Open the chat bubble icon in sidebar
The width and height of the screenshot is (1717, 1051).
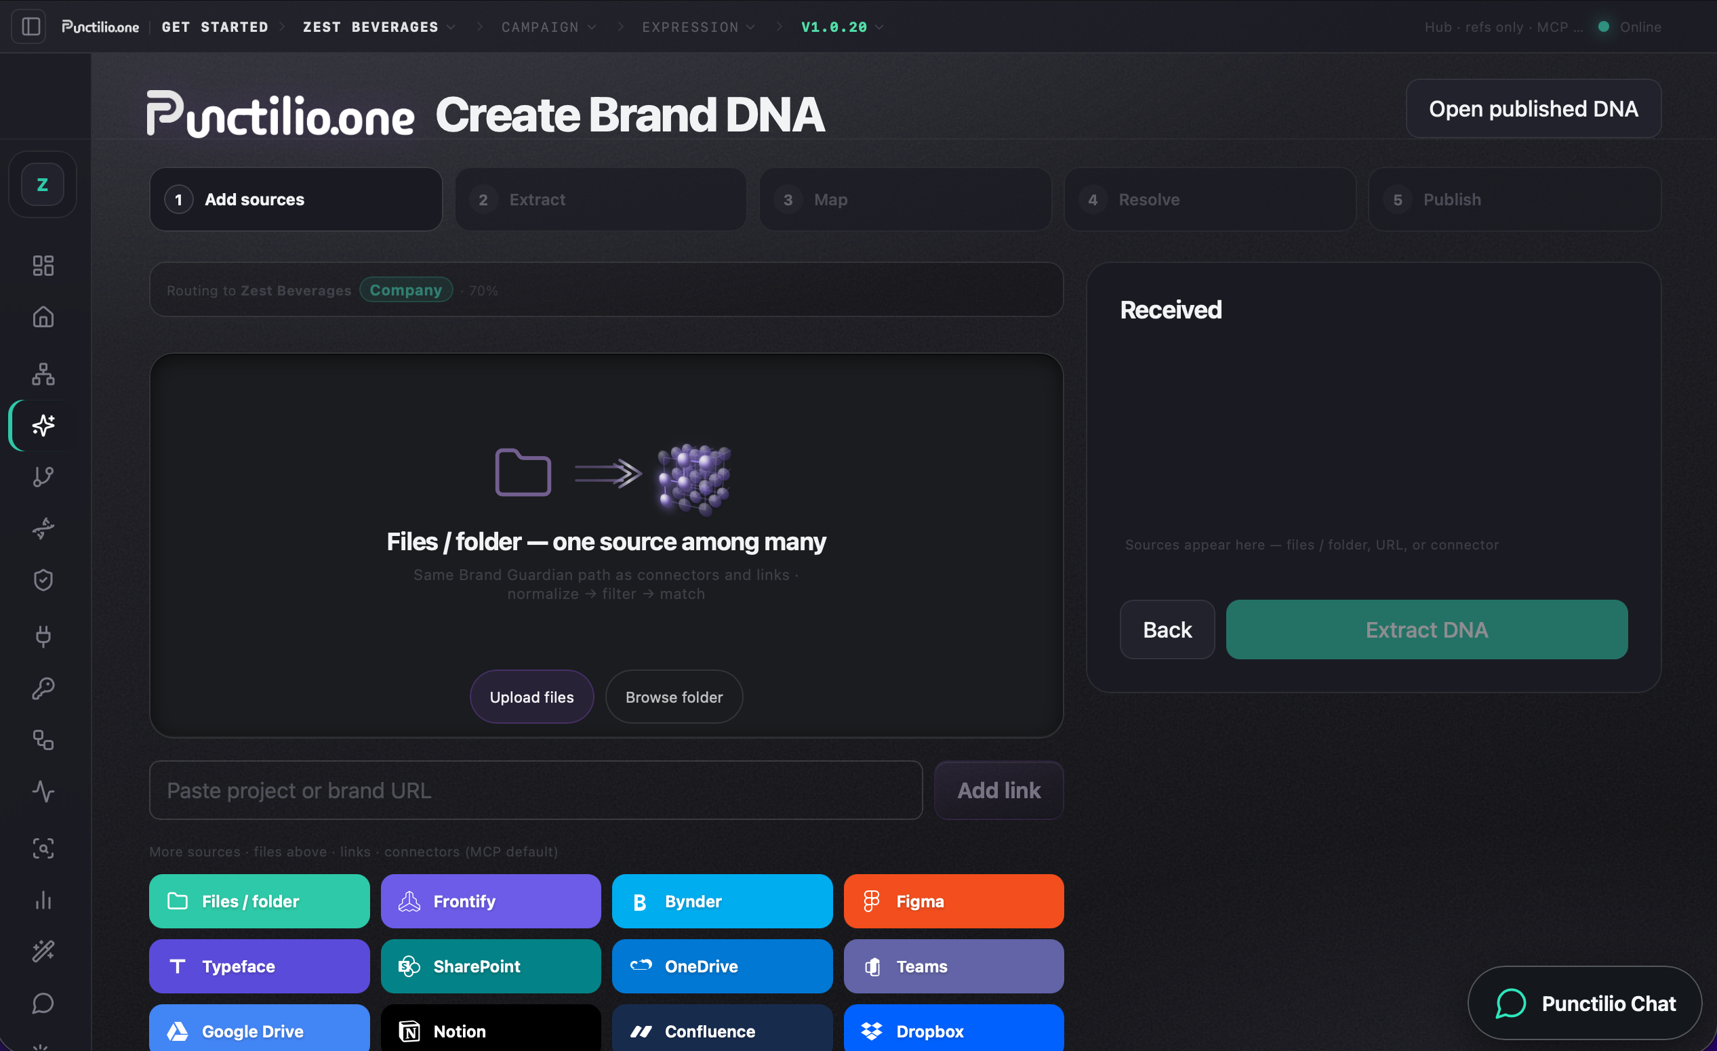click(x=43, y=1003)
